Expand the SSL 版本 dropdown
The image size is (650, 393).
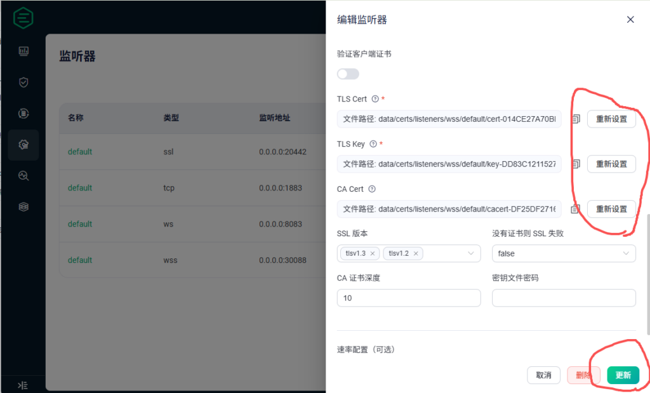click(x=470, y=253)
